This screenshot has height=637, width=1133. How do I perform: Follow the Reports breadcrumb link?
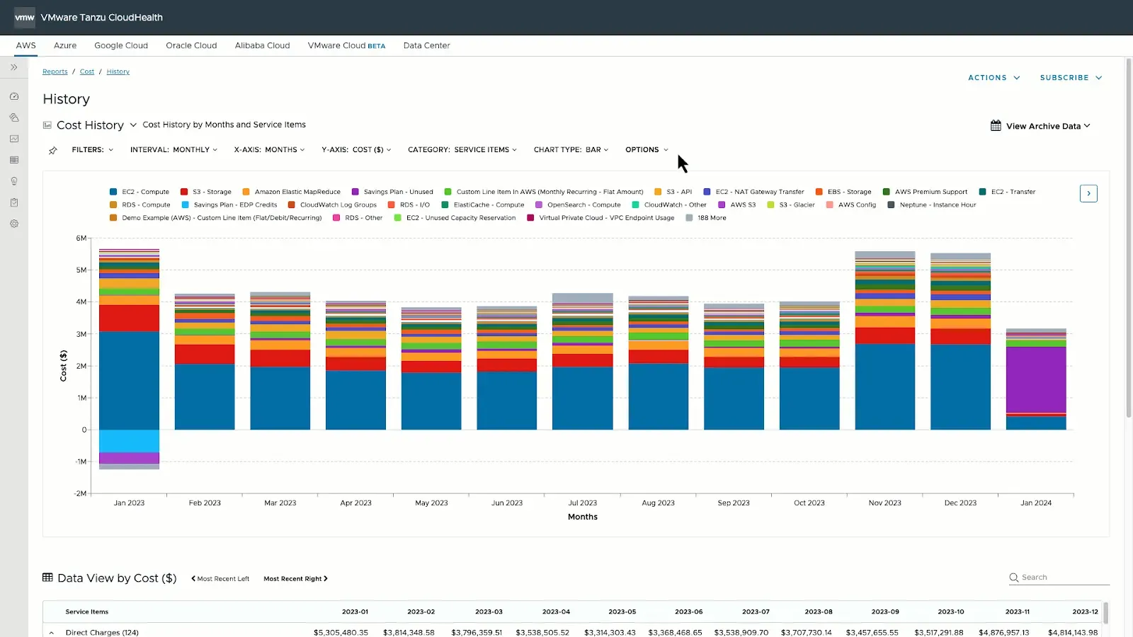(x=55, y=71)
